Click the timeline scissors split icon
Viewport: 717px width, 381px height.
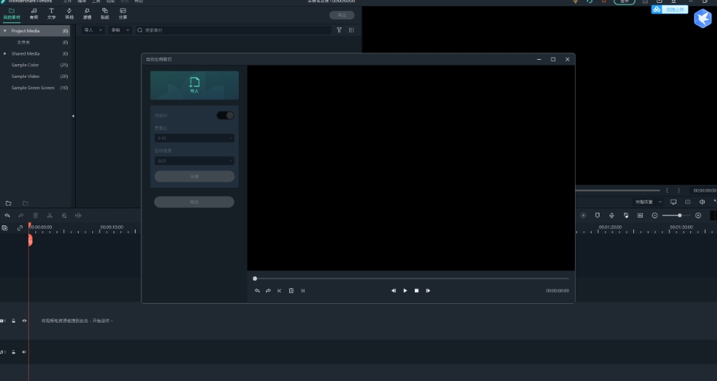pyautogui.click(x=50, y=215)
